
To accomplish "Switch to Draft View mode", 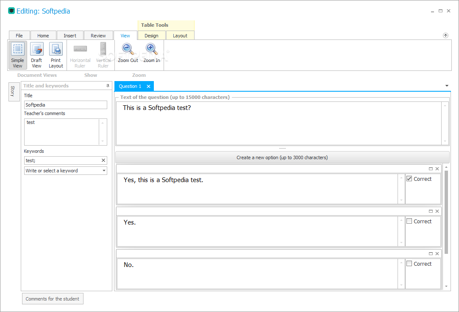I will point(36,55).
